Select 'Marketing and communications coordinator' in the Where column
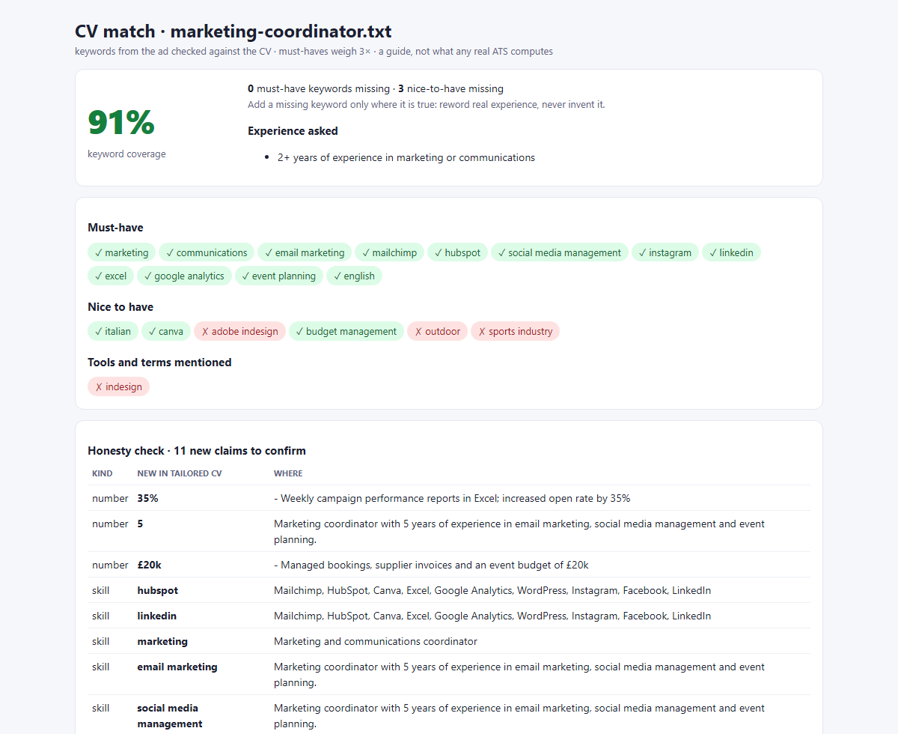Viewport: 898px width, 734px height. click(376, 641)
